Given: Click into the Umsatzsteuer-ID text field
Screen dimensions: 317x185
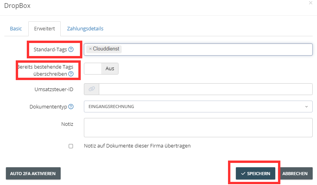Looking at the screenshot, I should (206, 89).
